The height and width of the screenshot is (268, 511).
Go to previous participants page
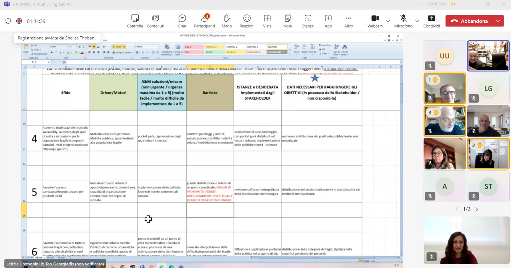coord(457,209)
